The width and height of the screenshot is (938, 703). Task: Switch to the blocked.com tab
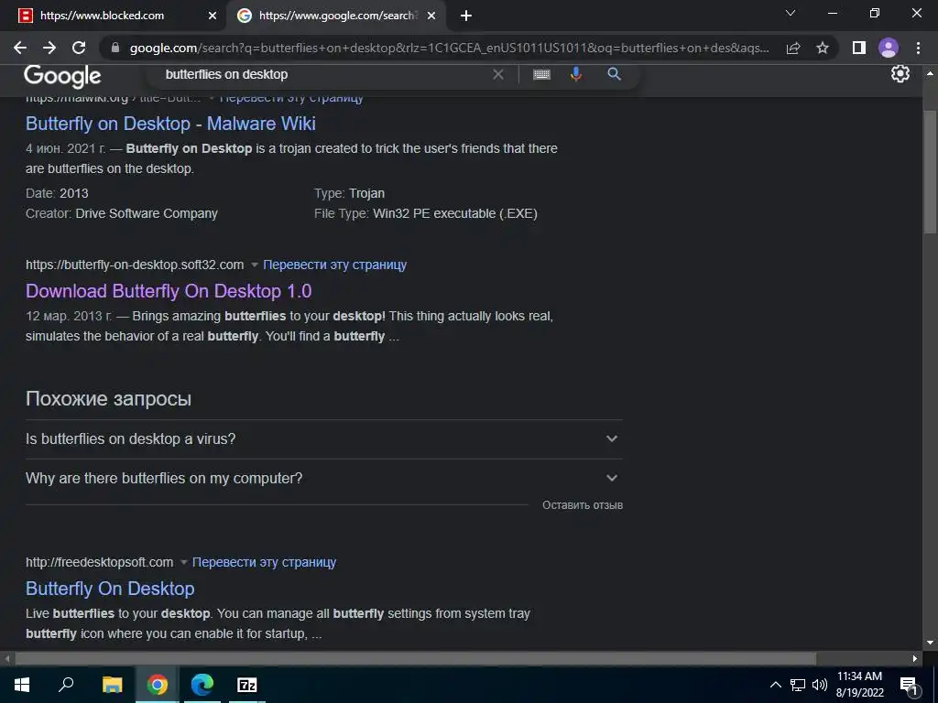pos(113,16)
